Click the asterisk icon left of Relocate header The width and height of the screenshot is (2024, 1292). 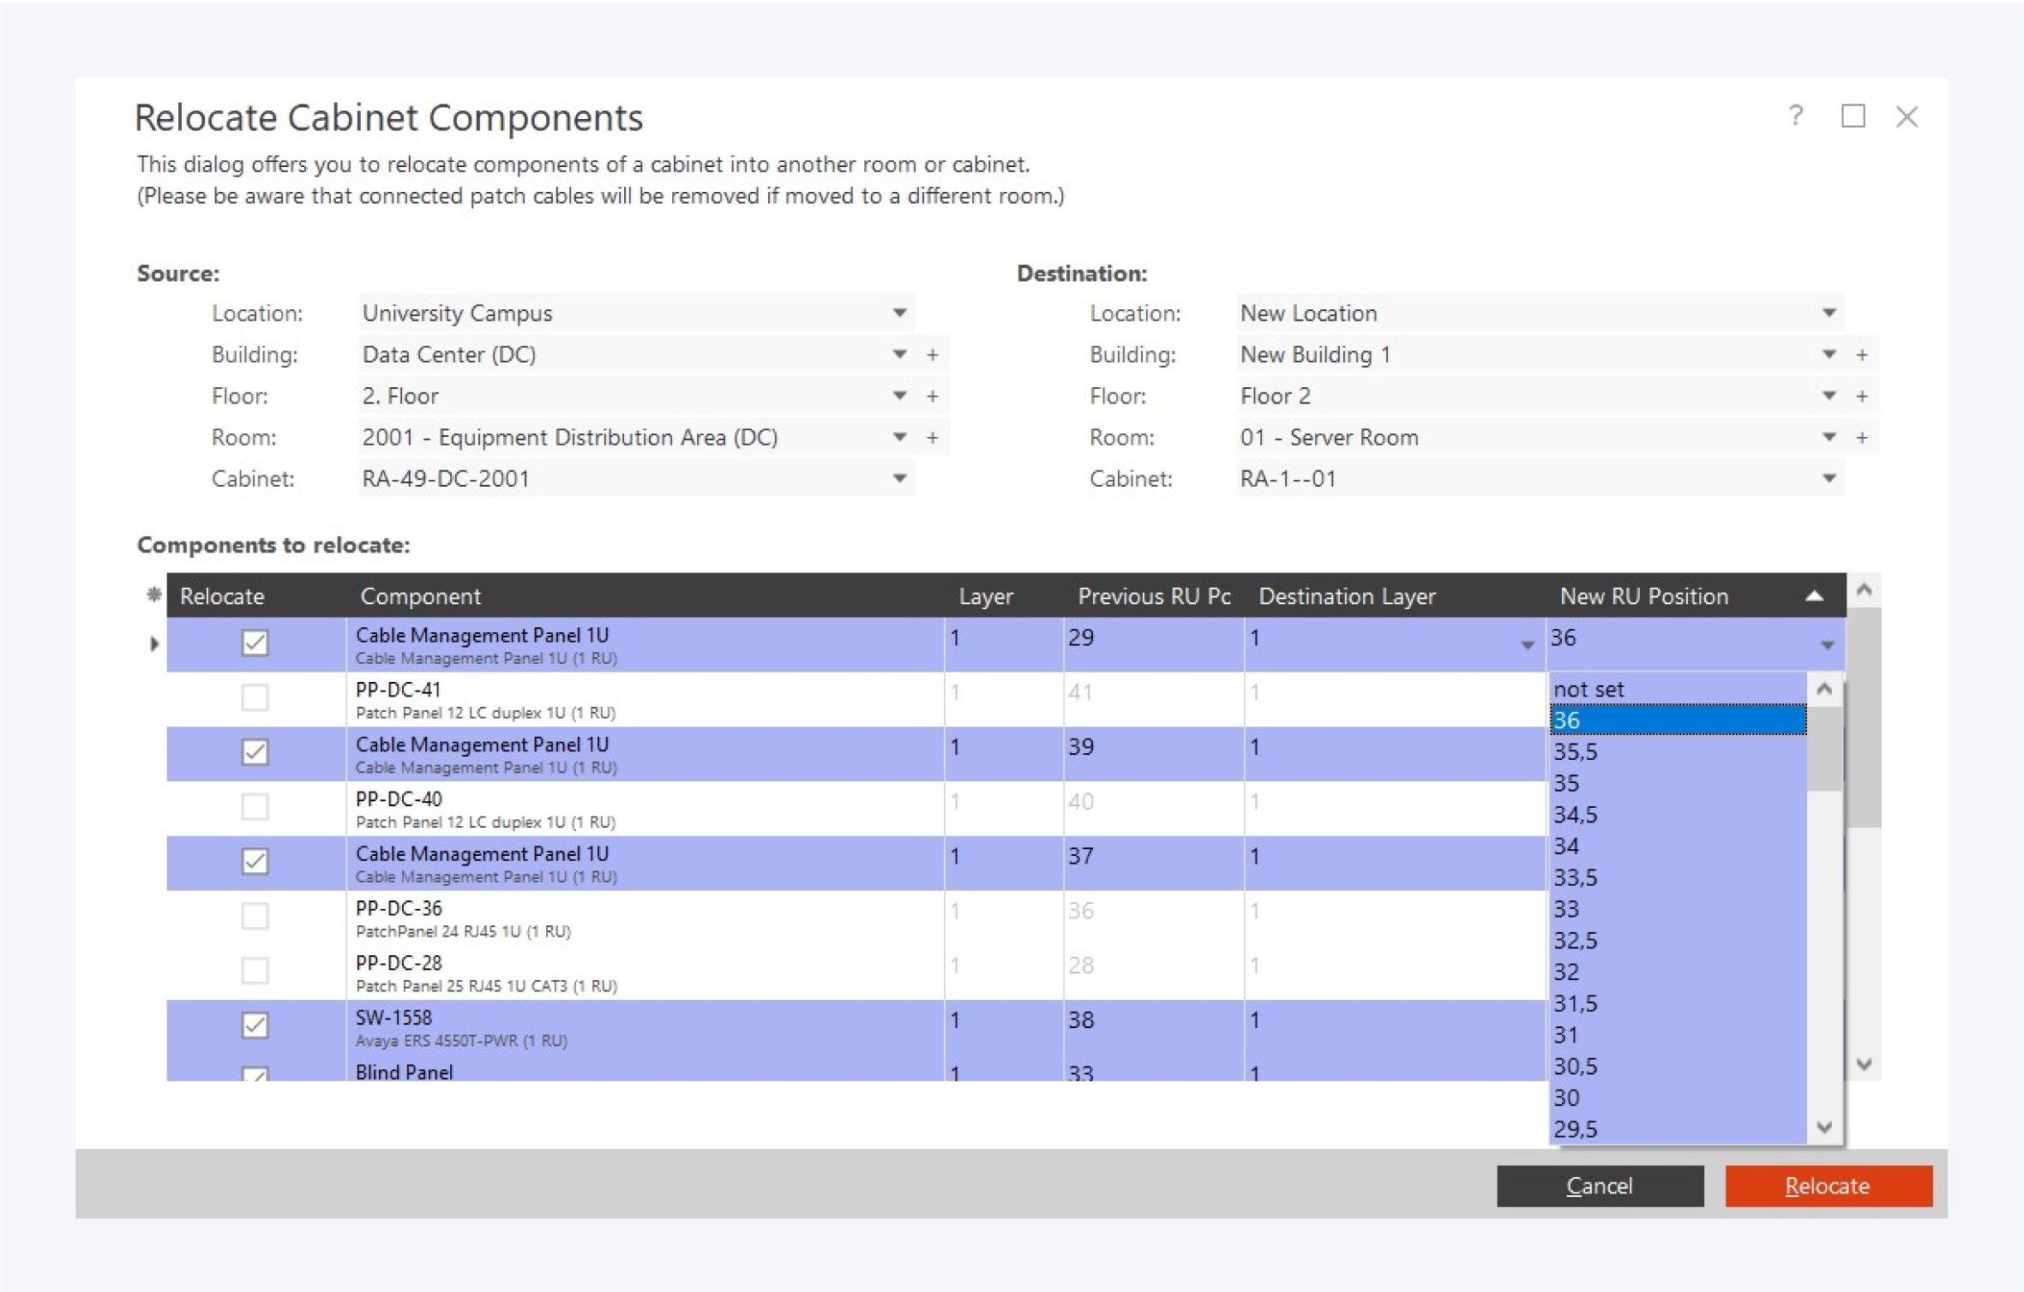[153, 595]
